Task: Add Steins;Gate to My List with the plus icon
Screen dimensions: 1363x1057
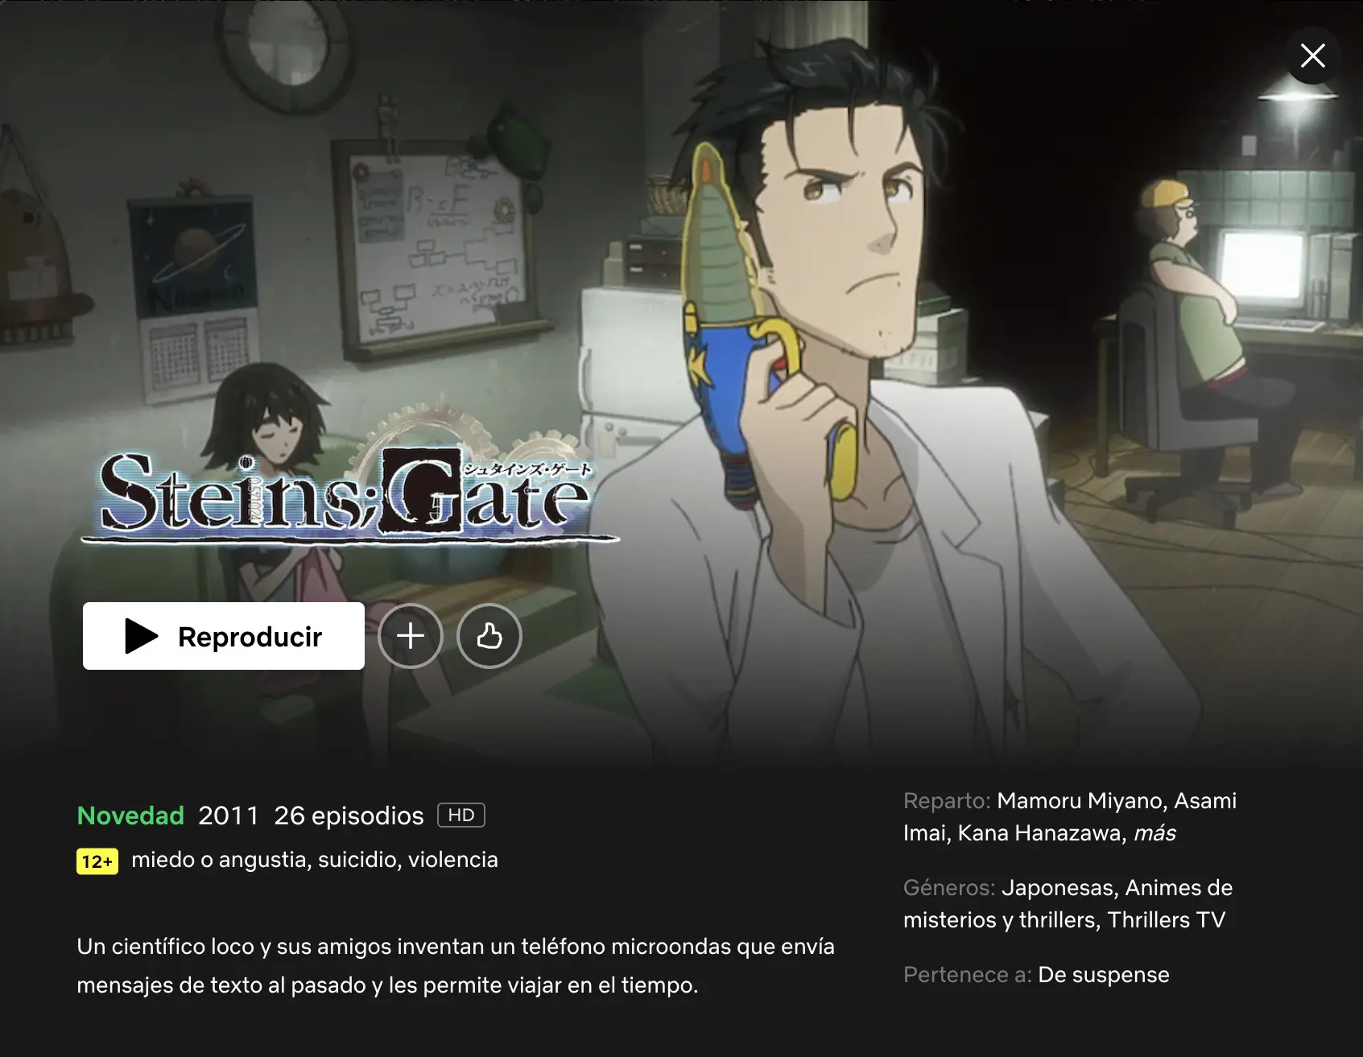Action: coord(411,636)
